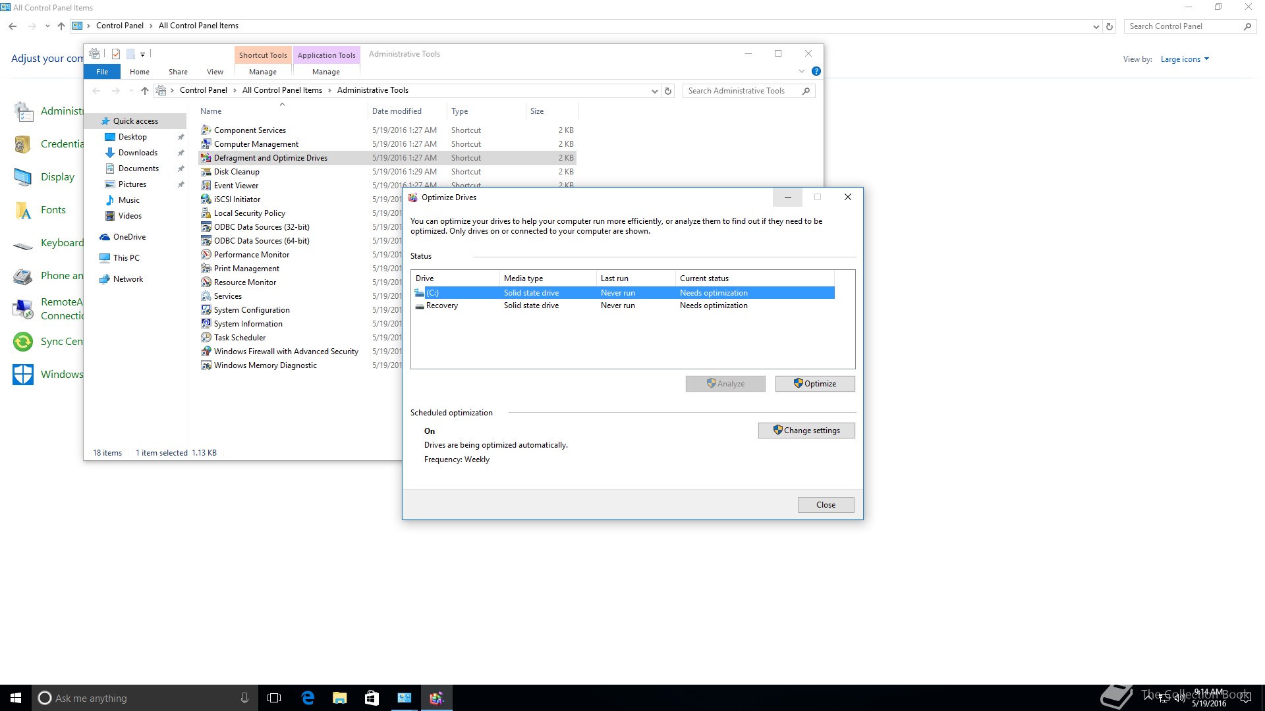Open the Disk Cleanup shortcut icon
The height and width of the screenshot is (711, 1265).
click(x=206, y=172)
